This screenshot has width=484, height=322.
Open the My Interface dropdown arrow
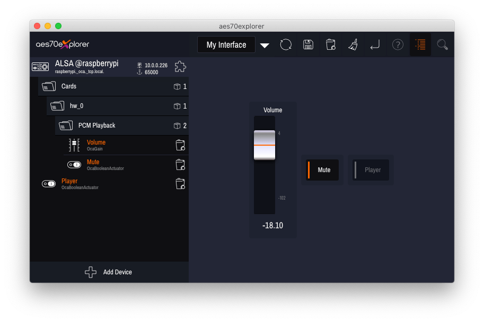pos(265,45)
